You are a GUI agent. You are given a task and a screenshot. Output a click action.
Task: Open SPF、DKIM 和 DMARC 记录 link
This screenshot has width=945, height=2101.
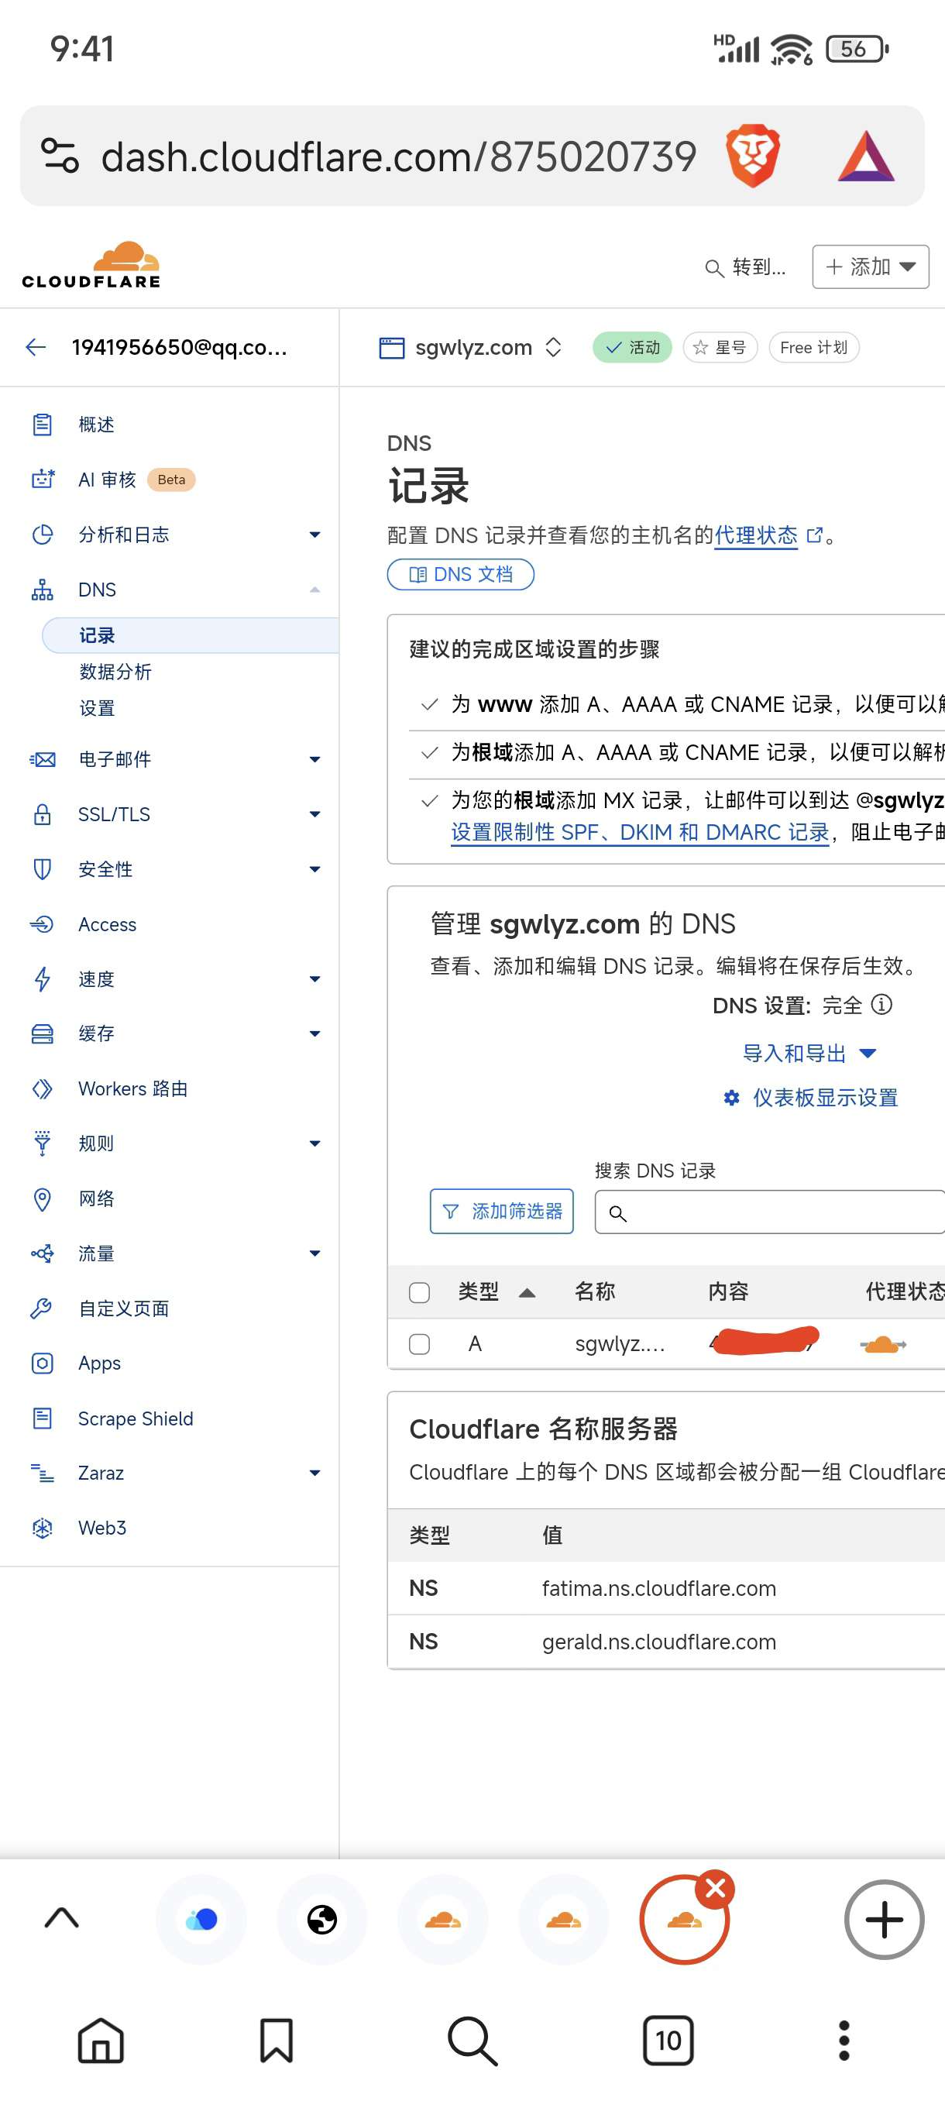point(640,832)
